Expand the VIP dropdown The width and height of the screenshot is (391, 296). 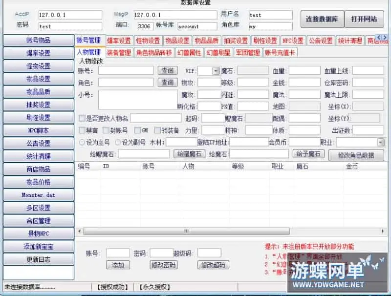click(x=216, y=71)
